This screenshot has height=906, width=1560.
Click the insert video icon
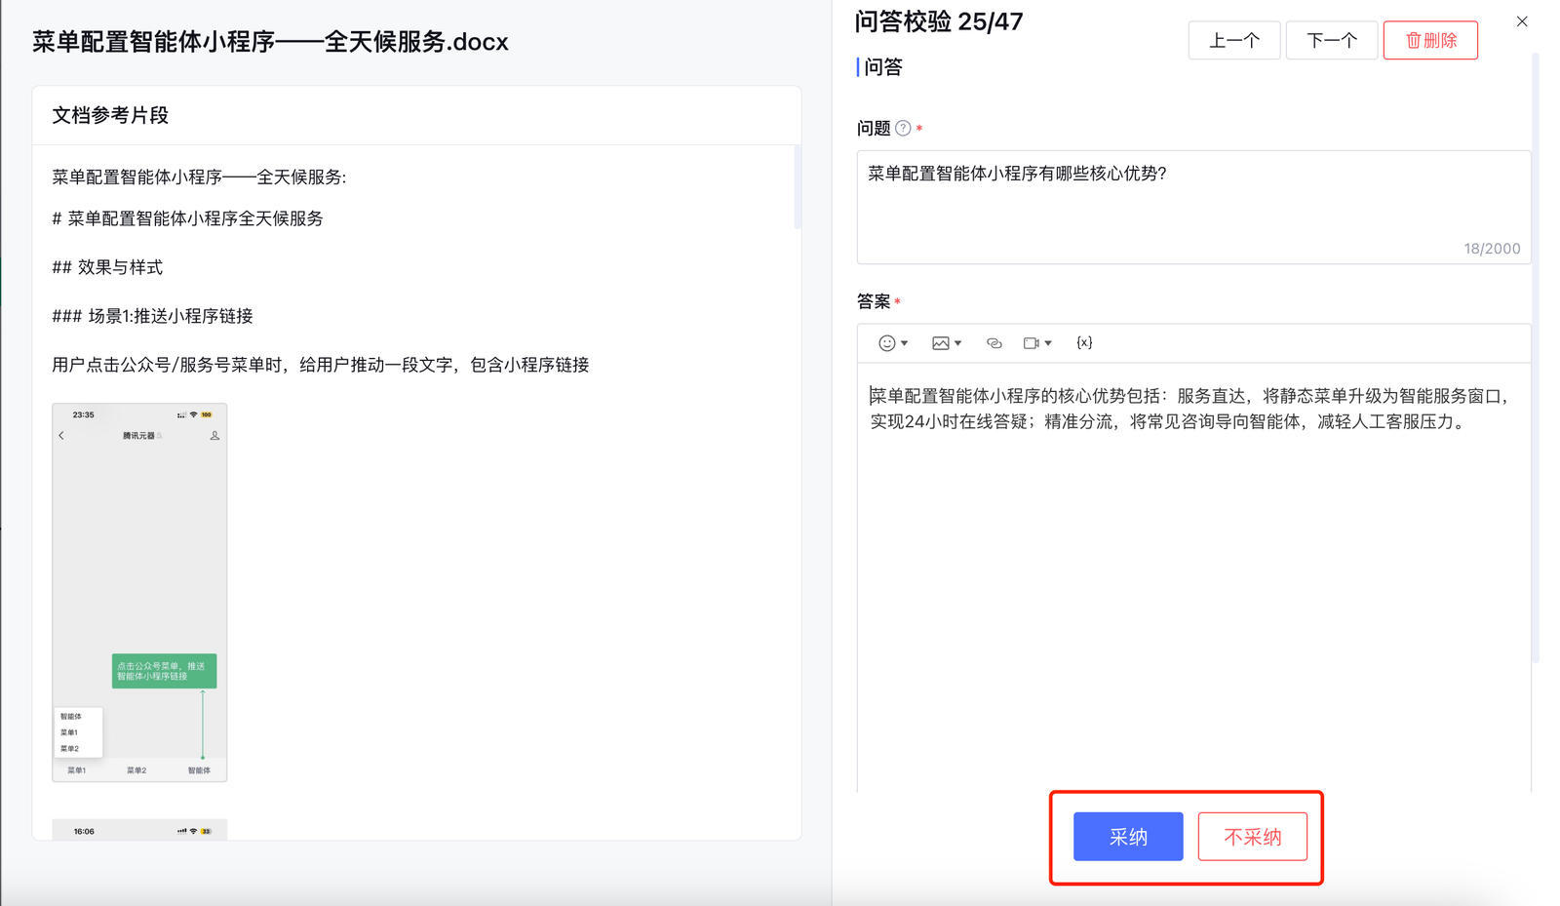coord(1031,343)
